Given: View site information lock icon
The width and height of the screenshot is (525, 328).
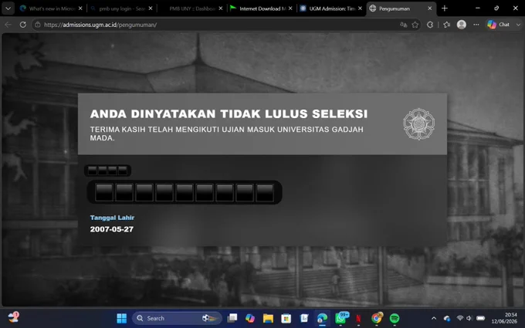Looking at the screenshot, I should pyautogui.click(x=38, y=25).
